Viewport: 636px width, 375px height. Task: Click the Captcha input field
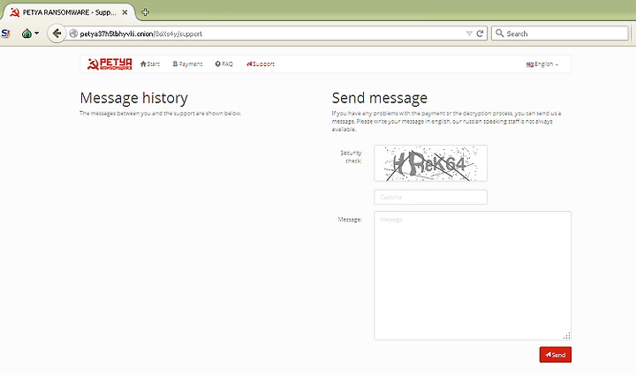pos(430,198)
